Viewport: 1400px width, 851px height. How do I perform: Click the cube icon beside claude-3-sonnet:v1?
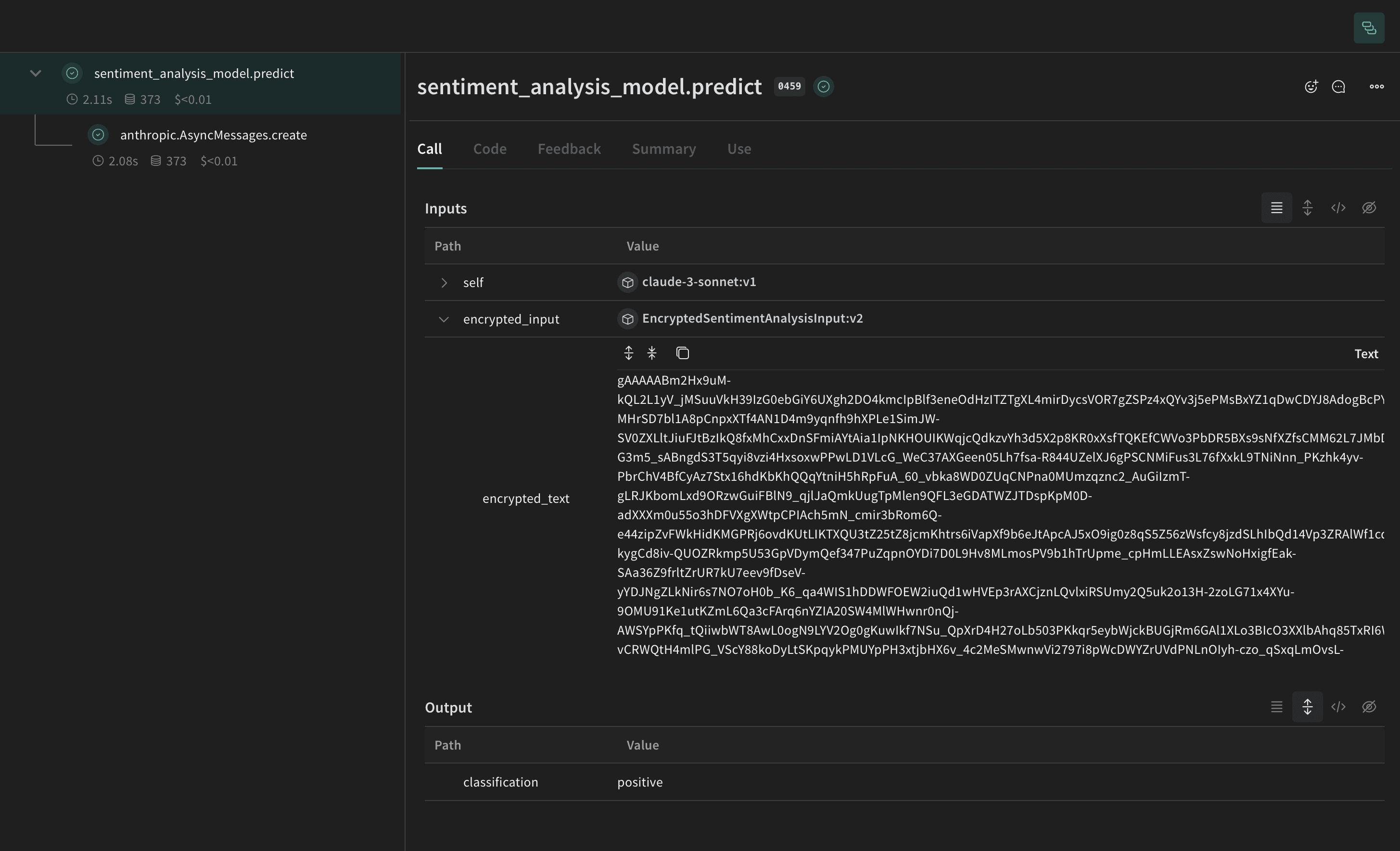pos(627,282)
